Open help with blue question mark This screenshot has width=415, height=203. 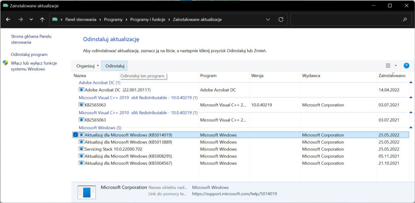pos(406,66)
